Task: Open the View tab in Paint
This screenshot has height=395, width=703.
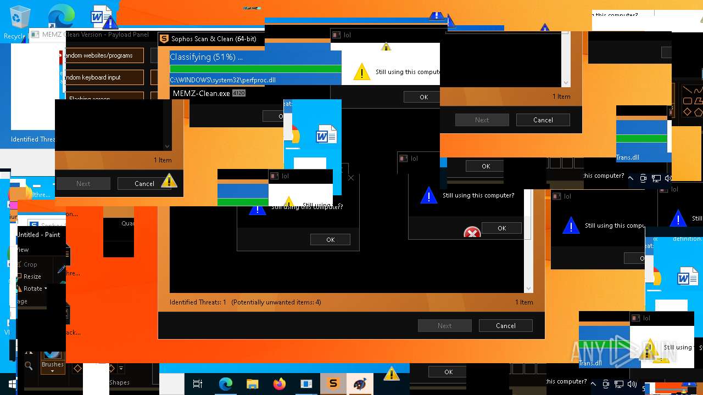Action: pyautogui.click(x=23, y=250)
